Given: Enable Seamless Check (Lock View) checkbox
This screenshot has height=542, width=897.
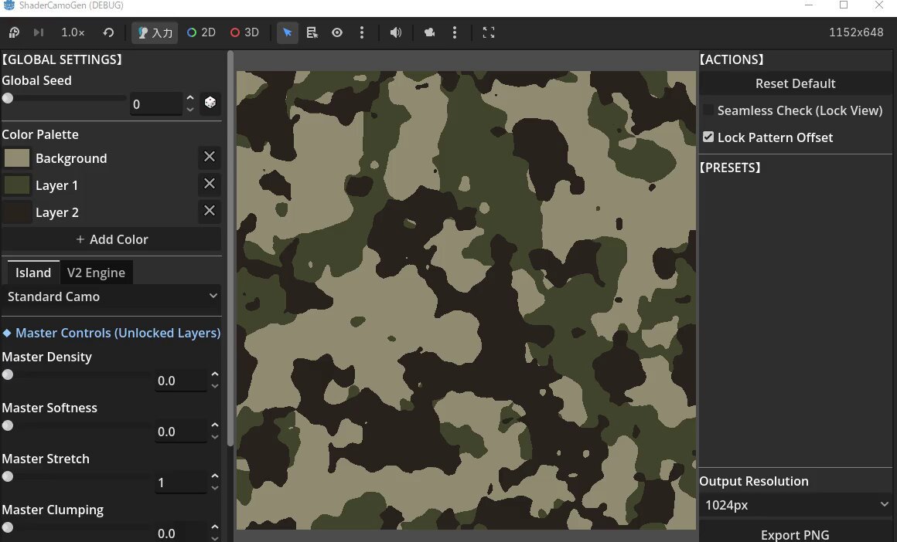Looking at the screenshot, I should coord(708,110).
